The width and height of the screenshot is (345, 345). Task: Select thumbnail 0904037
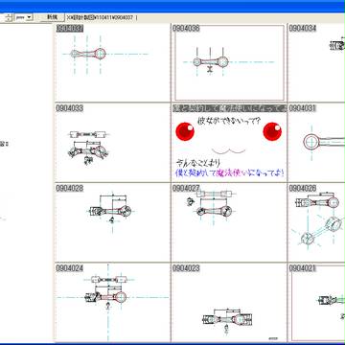112,62
